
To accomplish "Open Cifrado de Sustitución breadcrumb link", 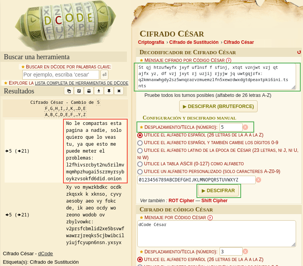I will (194, 42).
